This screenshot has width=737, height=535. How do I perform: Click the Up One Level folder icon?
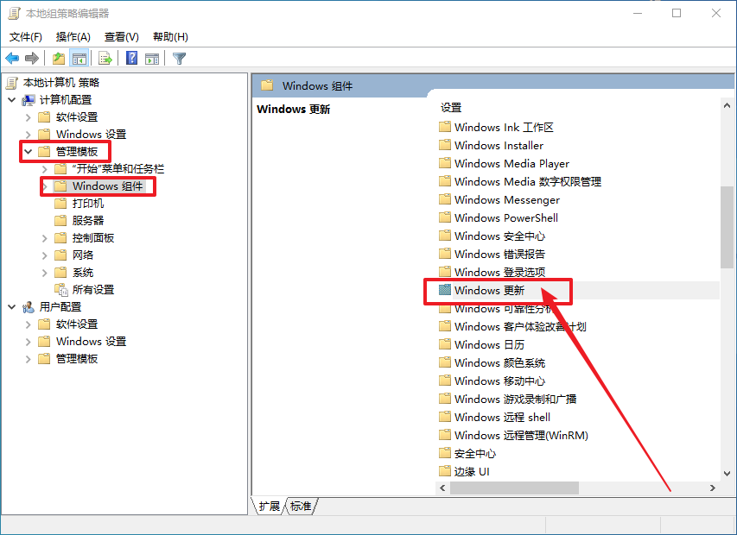(x=59, y=59)
